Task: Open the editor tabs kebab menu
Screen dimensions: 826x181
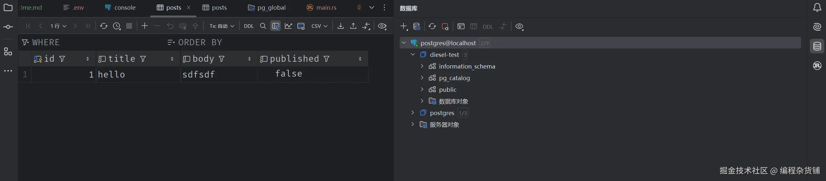Action: tap(384, 7)
